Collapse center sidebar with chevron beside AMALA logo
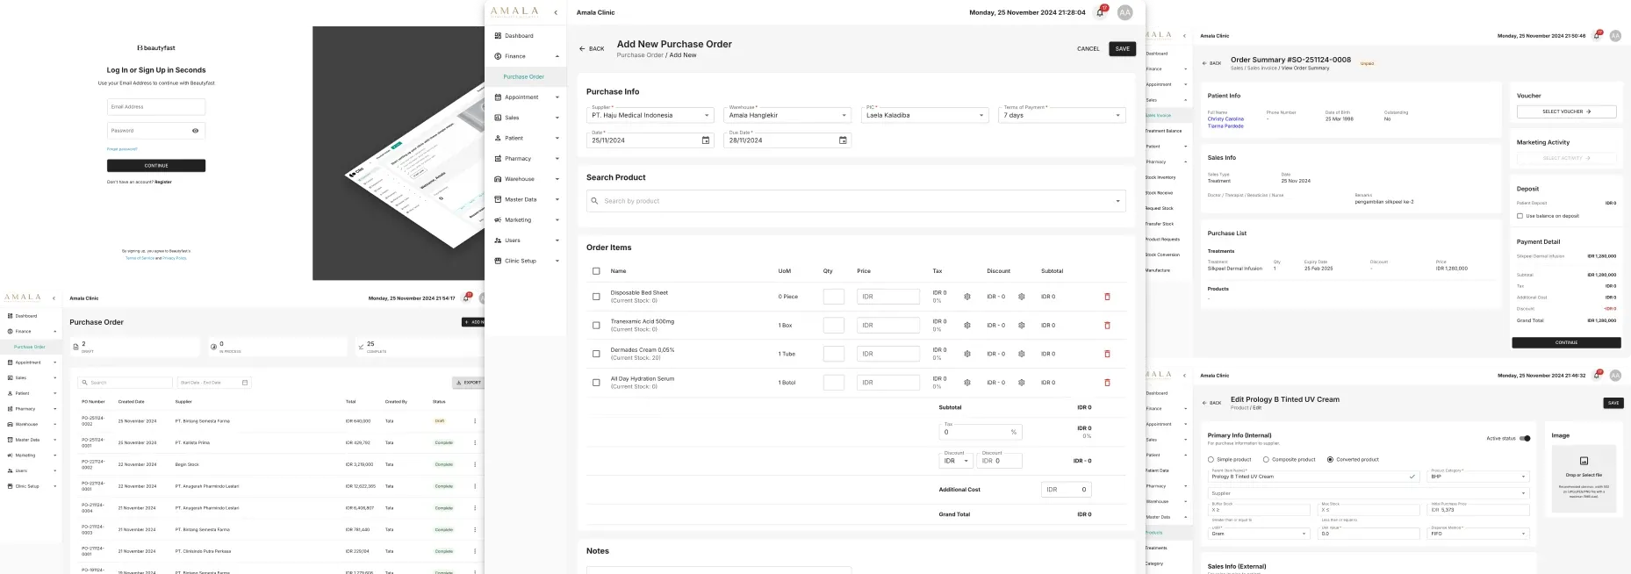Image resolution: width=1631 pixels, height=574 pixels. point(556,12)
